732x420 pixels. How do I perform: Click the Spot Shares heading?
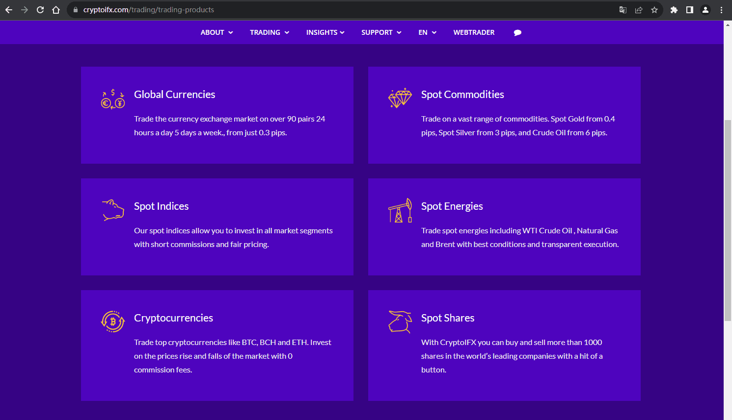coord(448,318)
